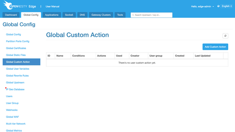Open the Dashboard tab
The image size is (235, 132).
point(11,15)
